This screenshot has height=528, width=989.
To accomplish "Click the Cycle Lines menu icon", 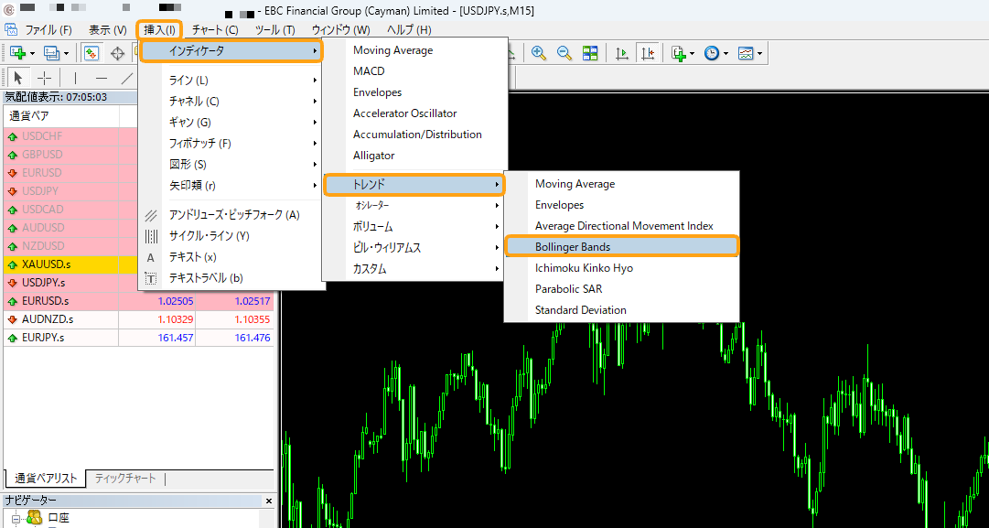I will (x=151, y=236).
